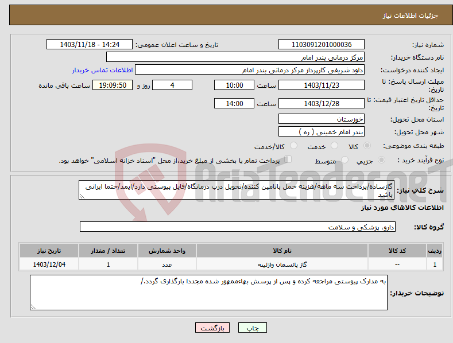Click the validity time field 14:00
This screenshot has height=343, width=453.
(234, 103)
